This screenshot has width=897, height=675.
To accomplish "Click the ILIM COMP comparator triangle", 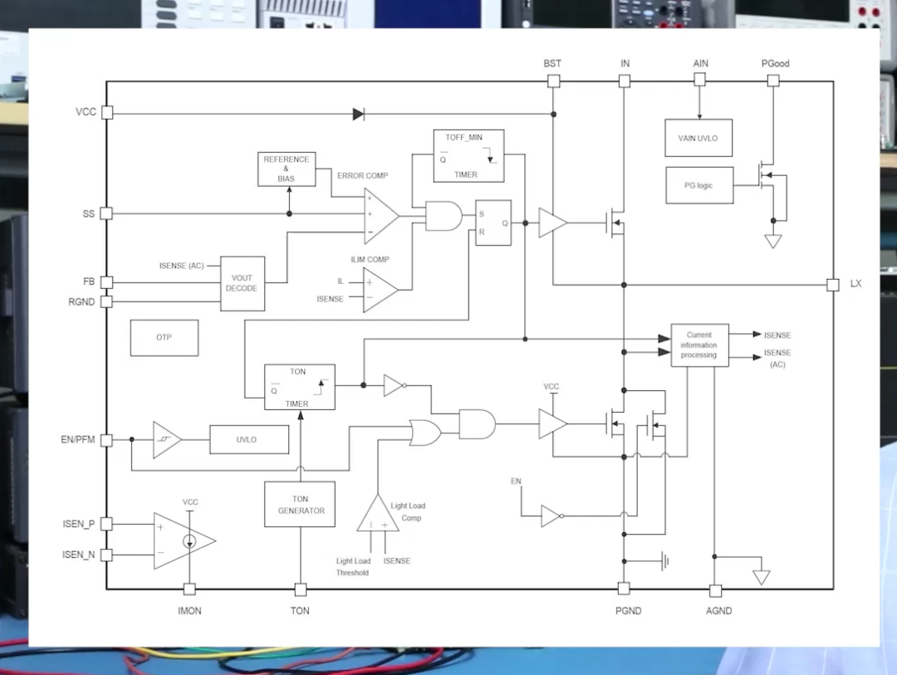I will point(380,291).
